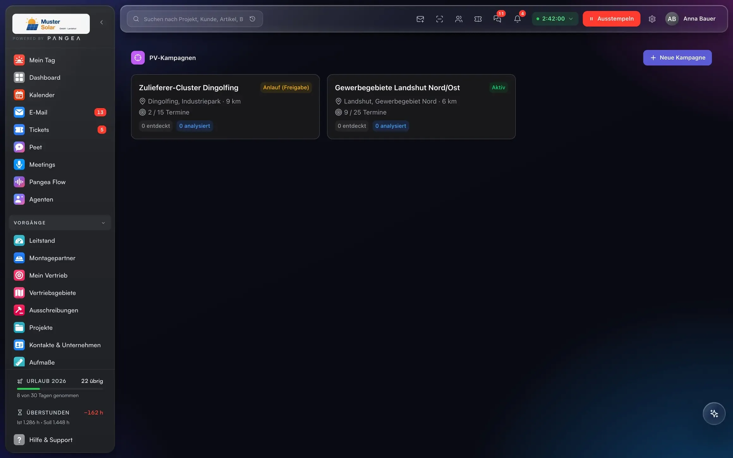733x458 pixels.
Task: Go to Dashboard
Action: coord(60,77)
